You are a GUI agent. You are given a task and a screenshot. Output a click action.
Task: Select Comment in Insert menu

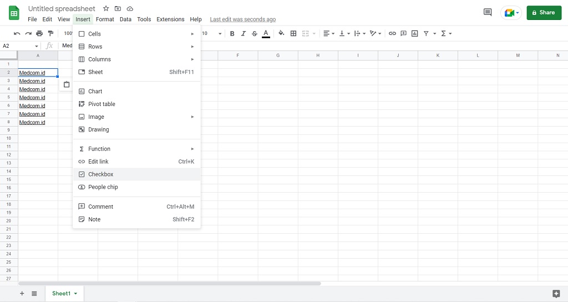point(136,207)
